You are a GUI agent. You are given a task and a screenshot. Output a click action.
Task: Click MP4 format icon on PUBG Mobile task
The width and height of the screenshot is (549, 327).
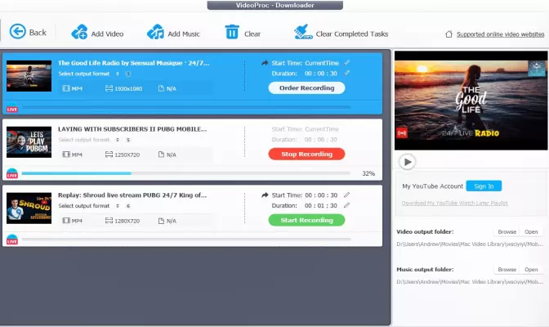[x=66, y=155]
